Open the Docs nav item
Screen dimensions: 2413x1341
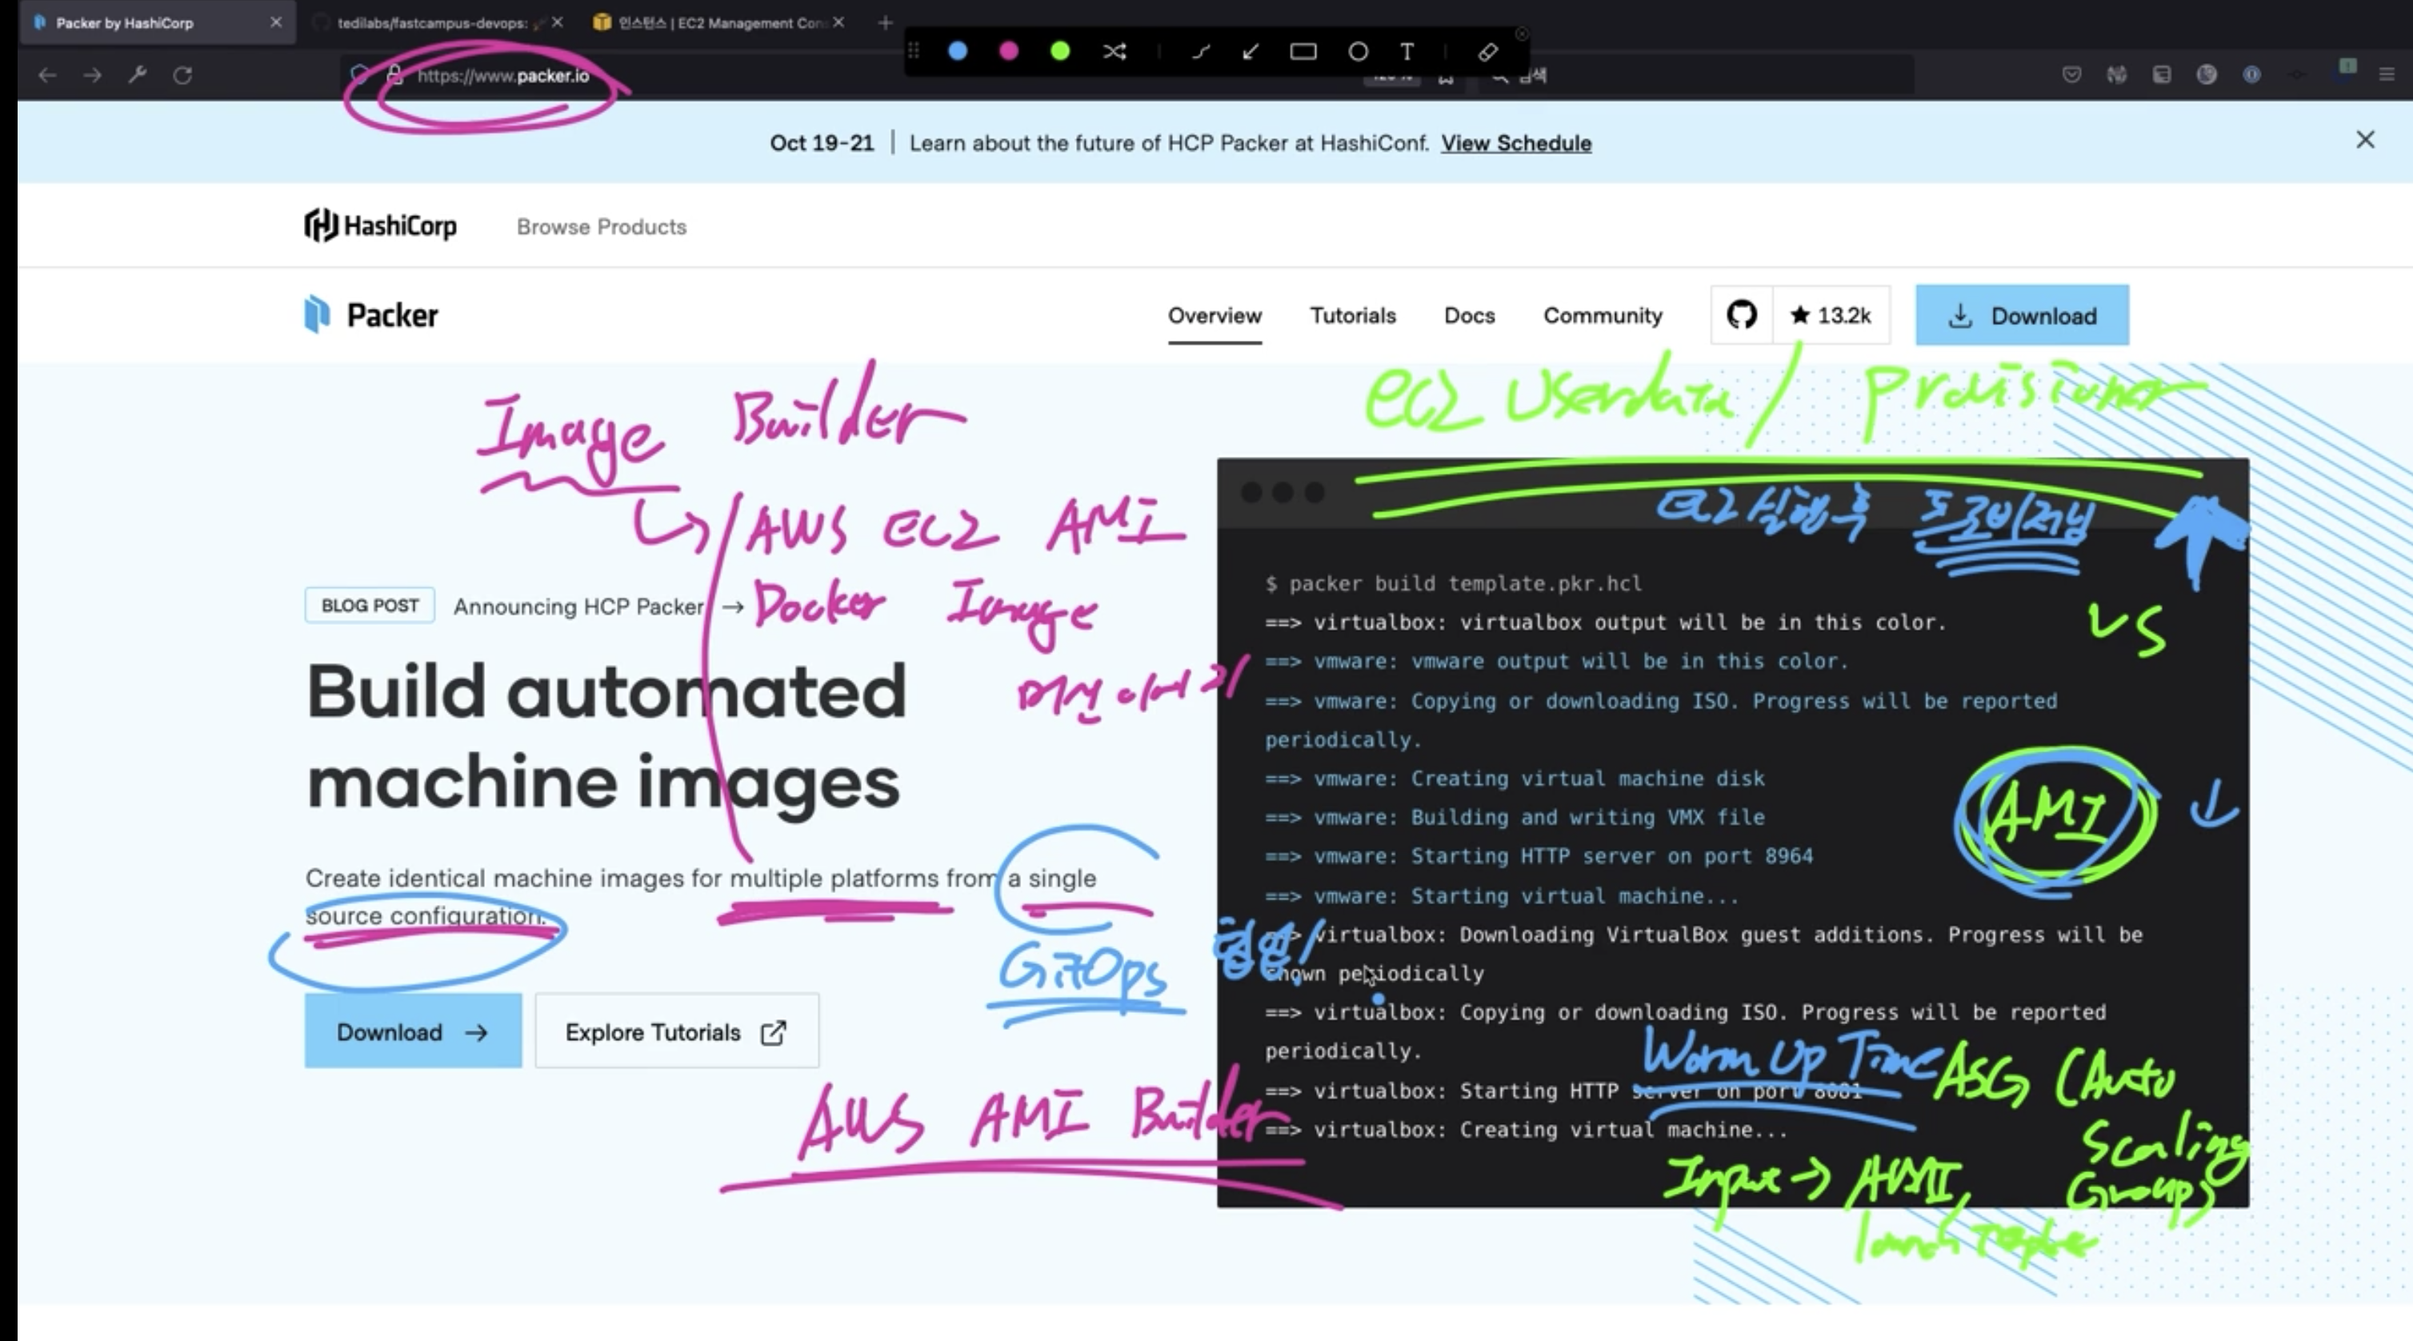click(1469, 316)
